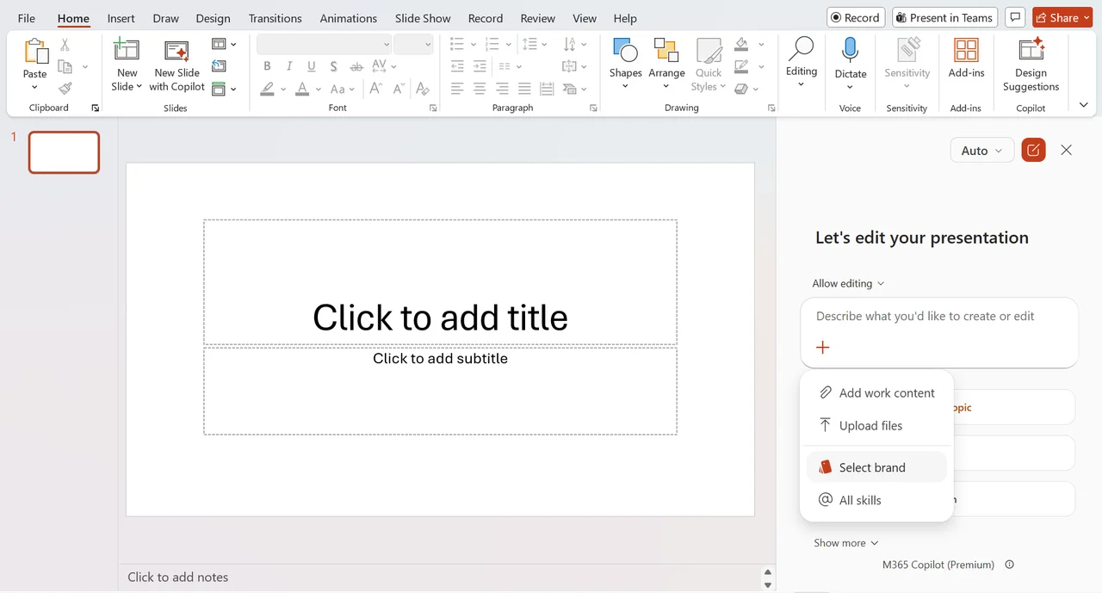Viewport: 1102px width, 593px height.
Task: Collapse the ribbon using the chevron
Action: [x=1083, y=105]
